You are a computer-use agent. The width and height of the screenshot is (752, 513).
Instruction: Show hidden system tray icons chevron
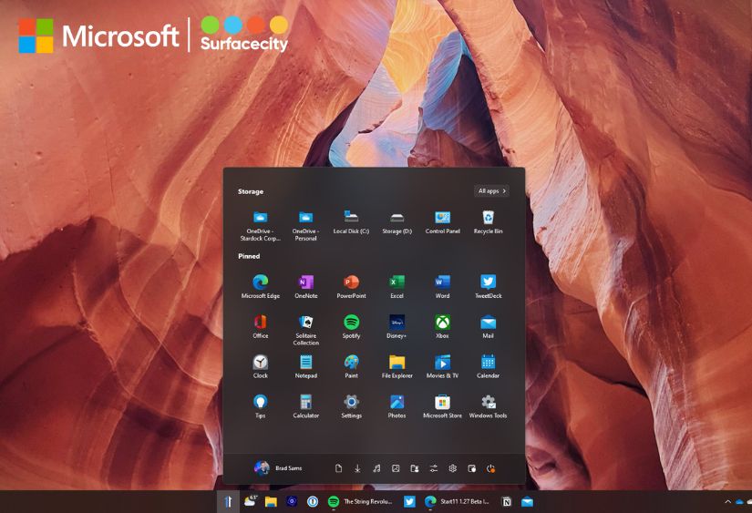727,501
